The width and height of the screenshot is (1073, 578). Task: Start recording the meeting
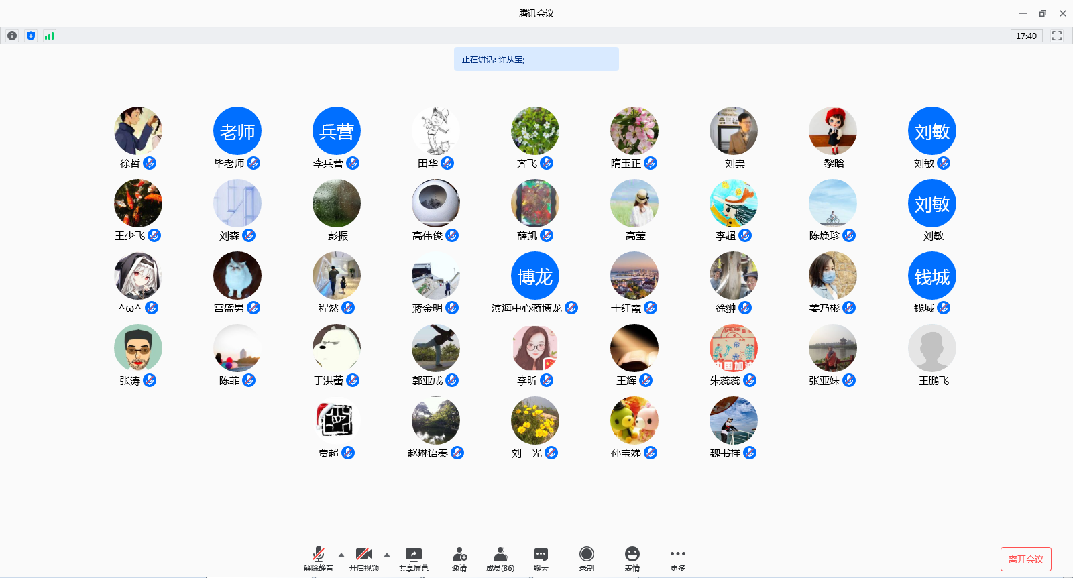pyautogui.click(x=587, y=559)
